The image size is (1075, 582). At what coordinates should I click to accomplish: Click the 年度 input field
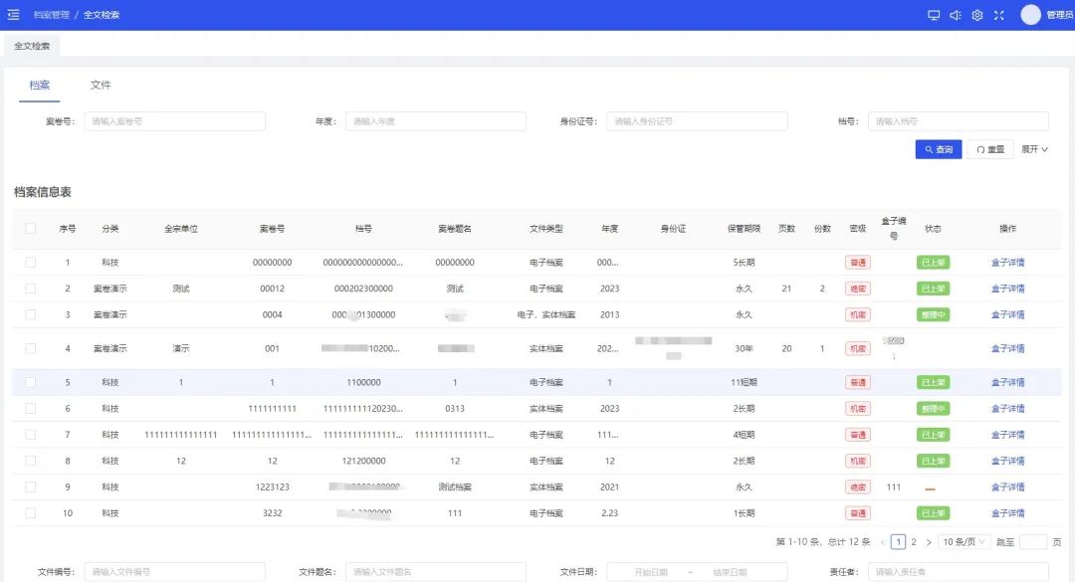[x=436, y=121]
